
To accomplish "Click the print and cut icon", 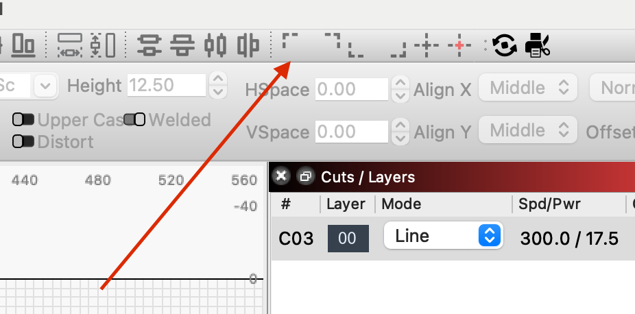I will pyautogui.click(x=538, y=45).
